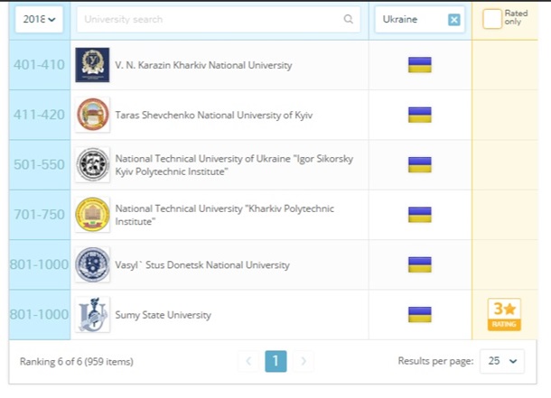Click the previous page arrow
551x398 pixels.
pos(248,361)
